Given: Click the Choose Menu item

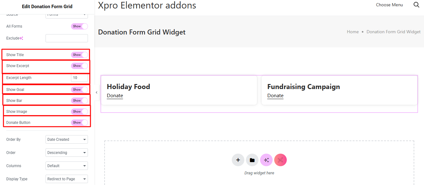Looking at the screenshot, I should click(x=389, y=5).
